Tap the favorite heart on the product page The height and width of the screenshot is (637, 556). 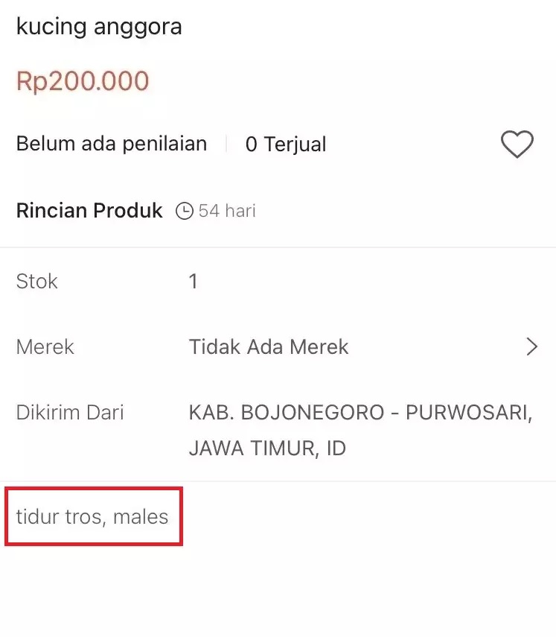[517, 144]
